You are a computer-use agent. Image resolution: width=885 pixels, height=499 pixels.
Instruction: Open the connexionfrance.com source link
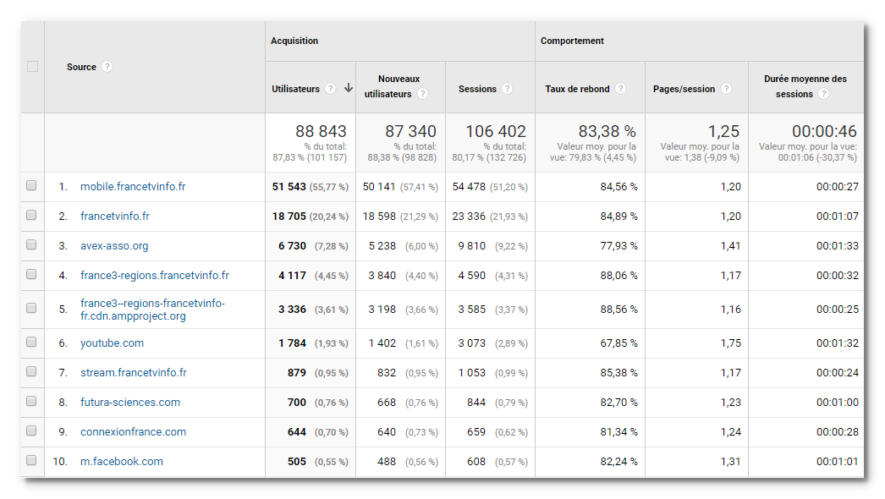133,432
